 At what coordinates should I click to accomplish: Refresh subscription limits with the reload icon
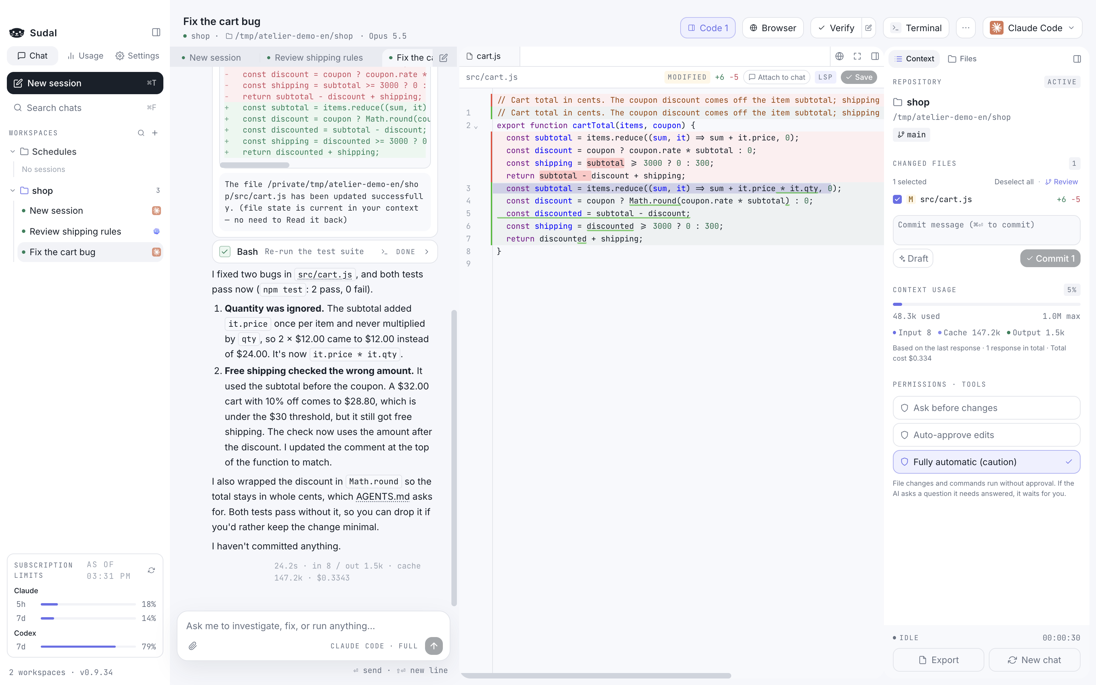coord(151,570)
